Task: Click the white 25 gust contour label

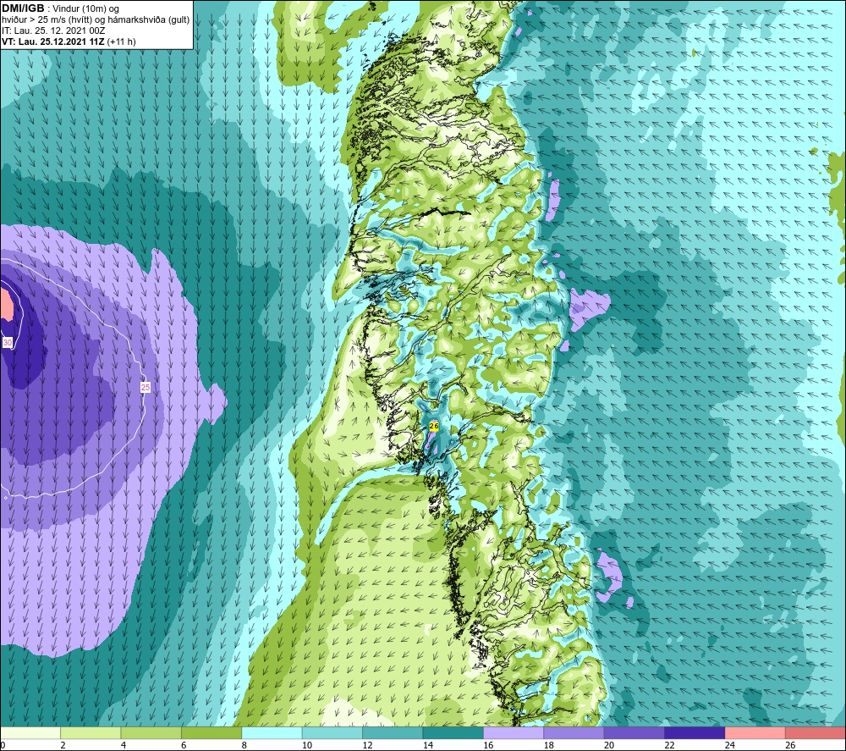Action: (146, 387)
